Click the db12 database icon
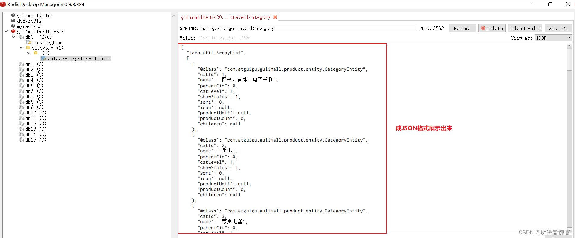 point(21,124)
